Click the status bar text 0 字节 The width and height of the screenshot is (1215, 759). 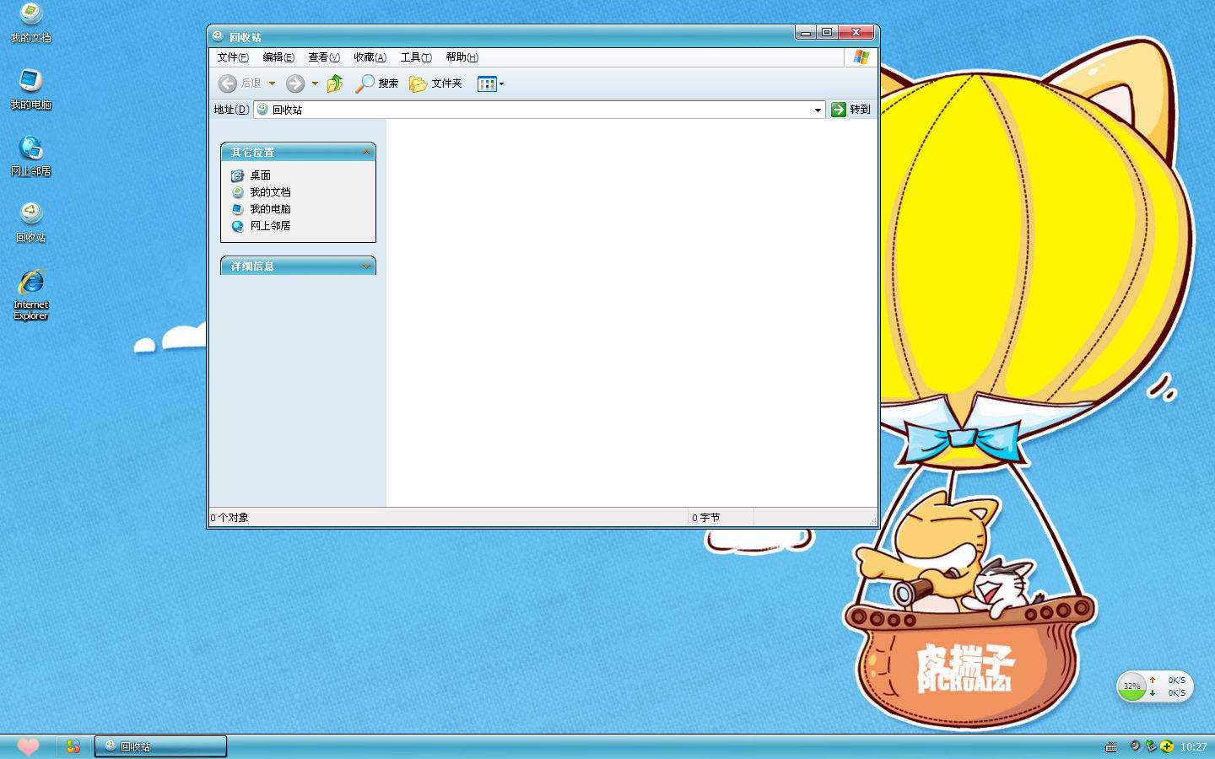(x=706, y=518)
